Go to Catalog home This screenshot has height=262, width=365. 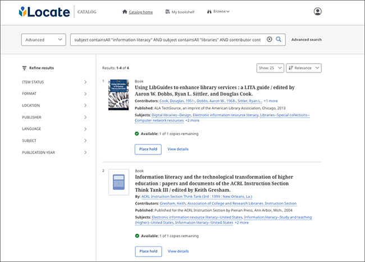[141, 12]
